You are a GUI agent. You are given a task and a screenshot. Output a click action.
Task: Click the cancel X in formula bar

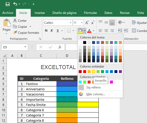click(x=41, y=47)
